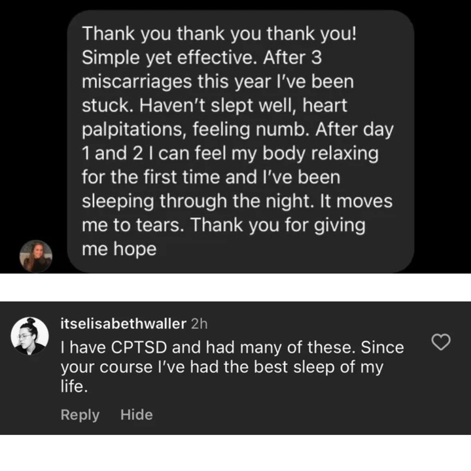Image resolution: width=471 pixels, height=471 pixels.
Task: Like the comment with the heart icon
Action: (444, 341)
